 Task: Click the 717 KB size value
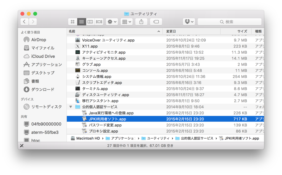pyautogui.click(x=240, y=119)
